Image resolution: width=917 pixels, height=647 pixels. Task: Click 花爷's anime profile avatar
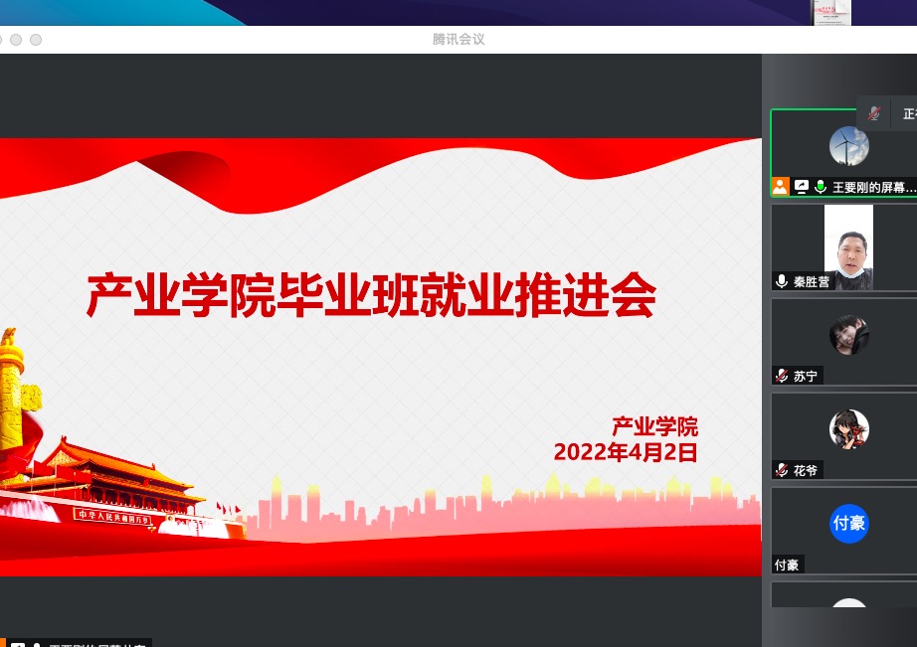pyautogui.click(x=848, y=429)
